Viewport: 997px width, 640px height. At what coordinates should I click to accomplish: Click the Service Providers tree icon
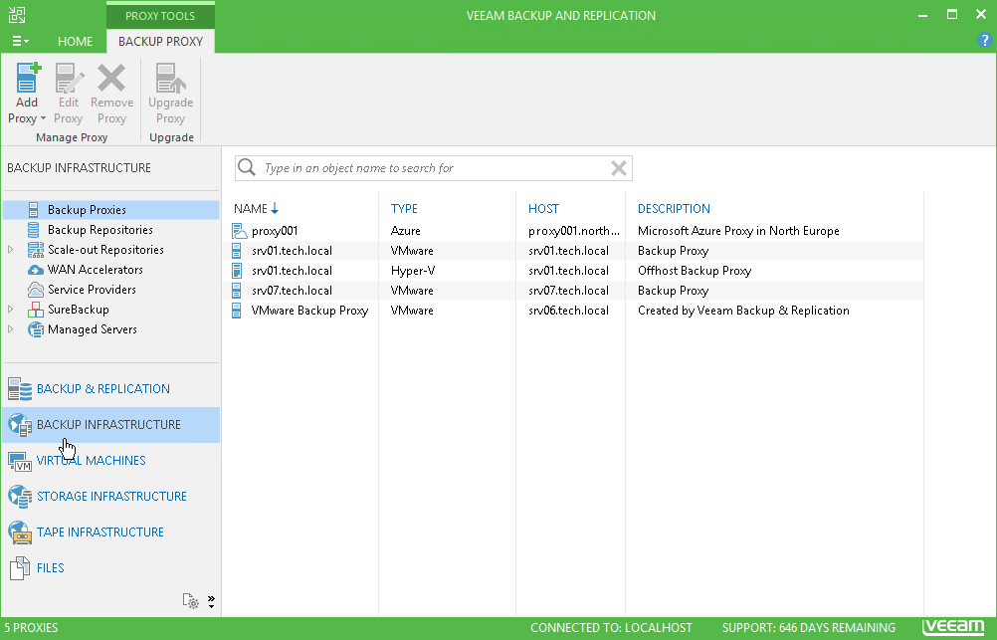coord(36,290)
